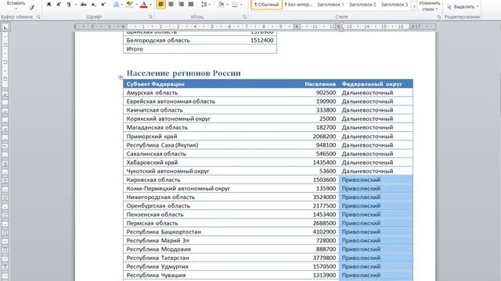The width and height of the screenshot is (501, 281).
Task: Open font color dropdown arrow
Action: 150,5
